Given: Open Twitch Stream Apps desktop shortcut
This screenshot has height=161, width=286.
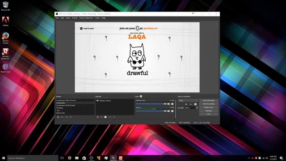Looking at the screenshot, I should (5, 68).
